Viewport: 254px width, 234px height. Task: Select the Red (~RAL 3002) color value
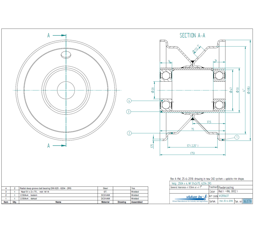[228, 191]
